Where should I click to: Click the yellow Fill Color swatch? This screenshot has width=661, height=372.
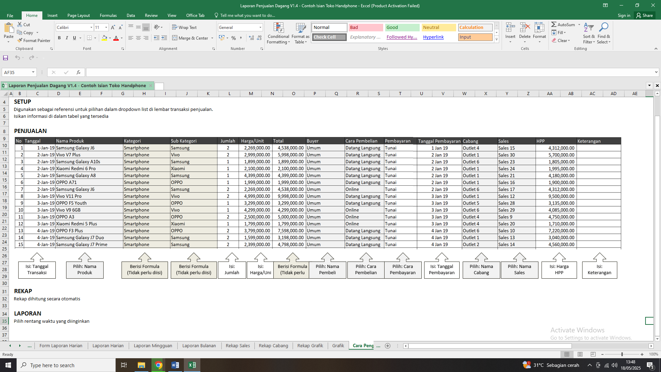pos(104,38)
